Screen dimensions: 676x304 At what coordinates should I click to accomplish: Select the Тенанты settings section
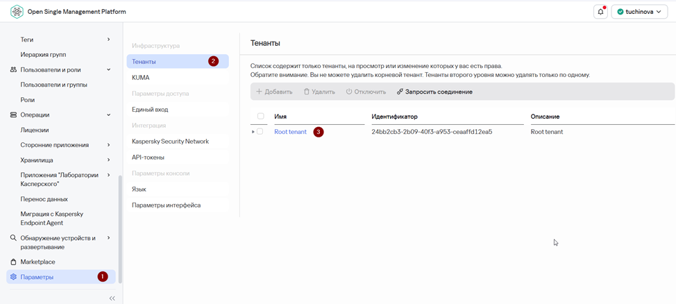coord(178,61)
